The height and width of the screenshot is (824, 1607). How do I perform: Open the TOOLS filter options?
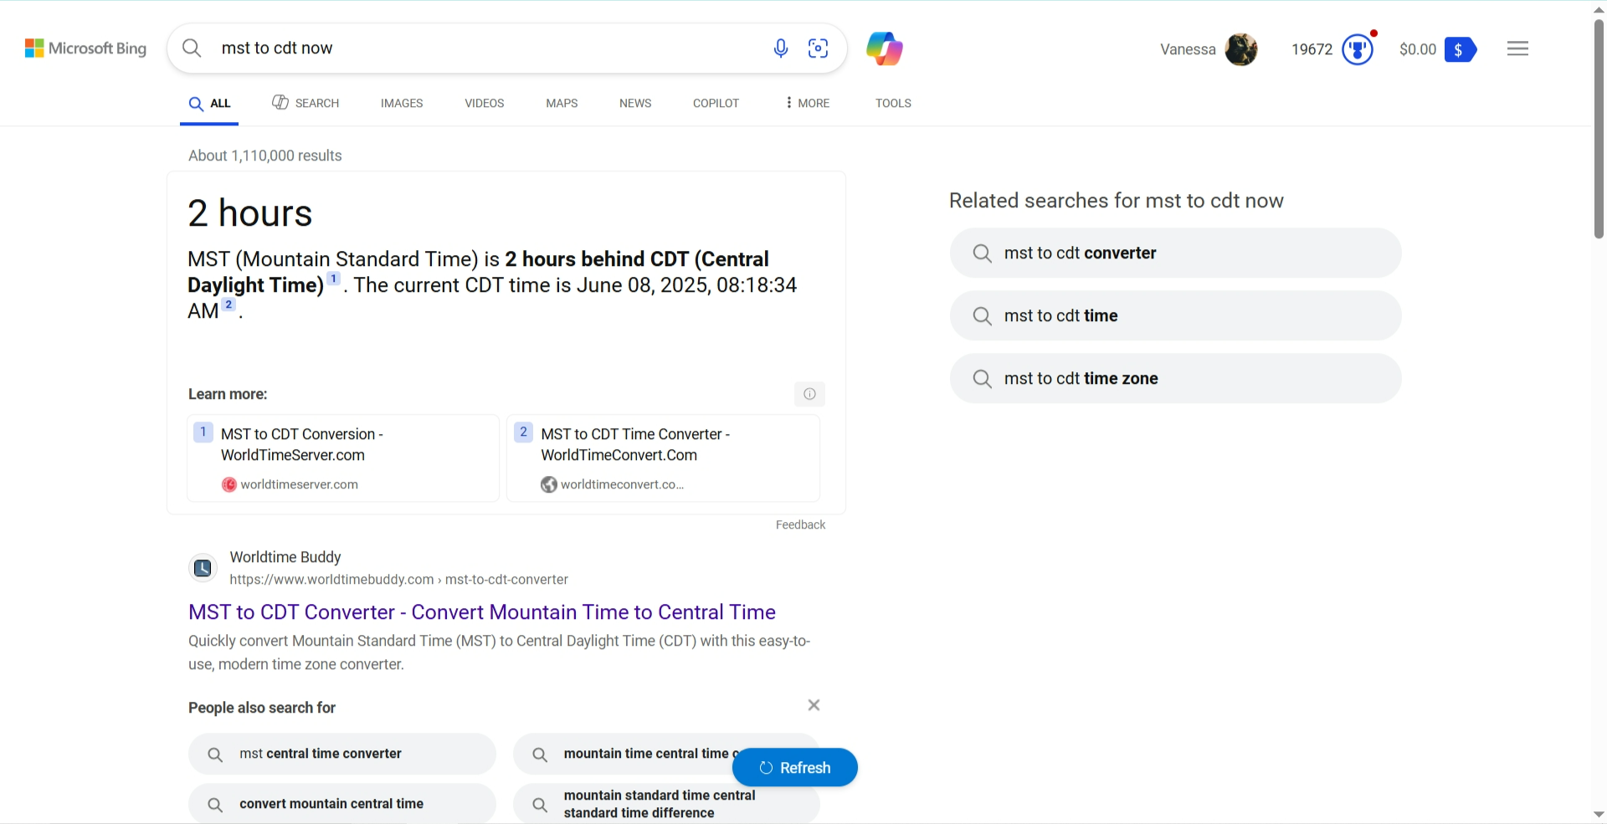pos(893,103)
